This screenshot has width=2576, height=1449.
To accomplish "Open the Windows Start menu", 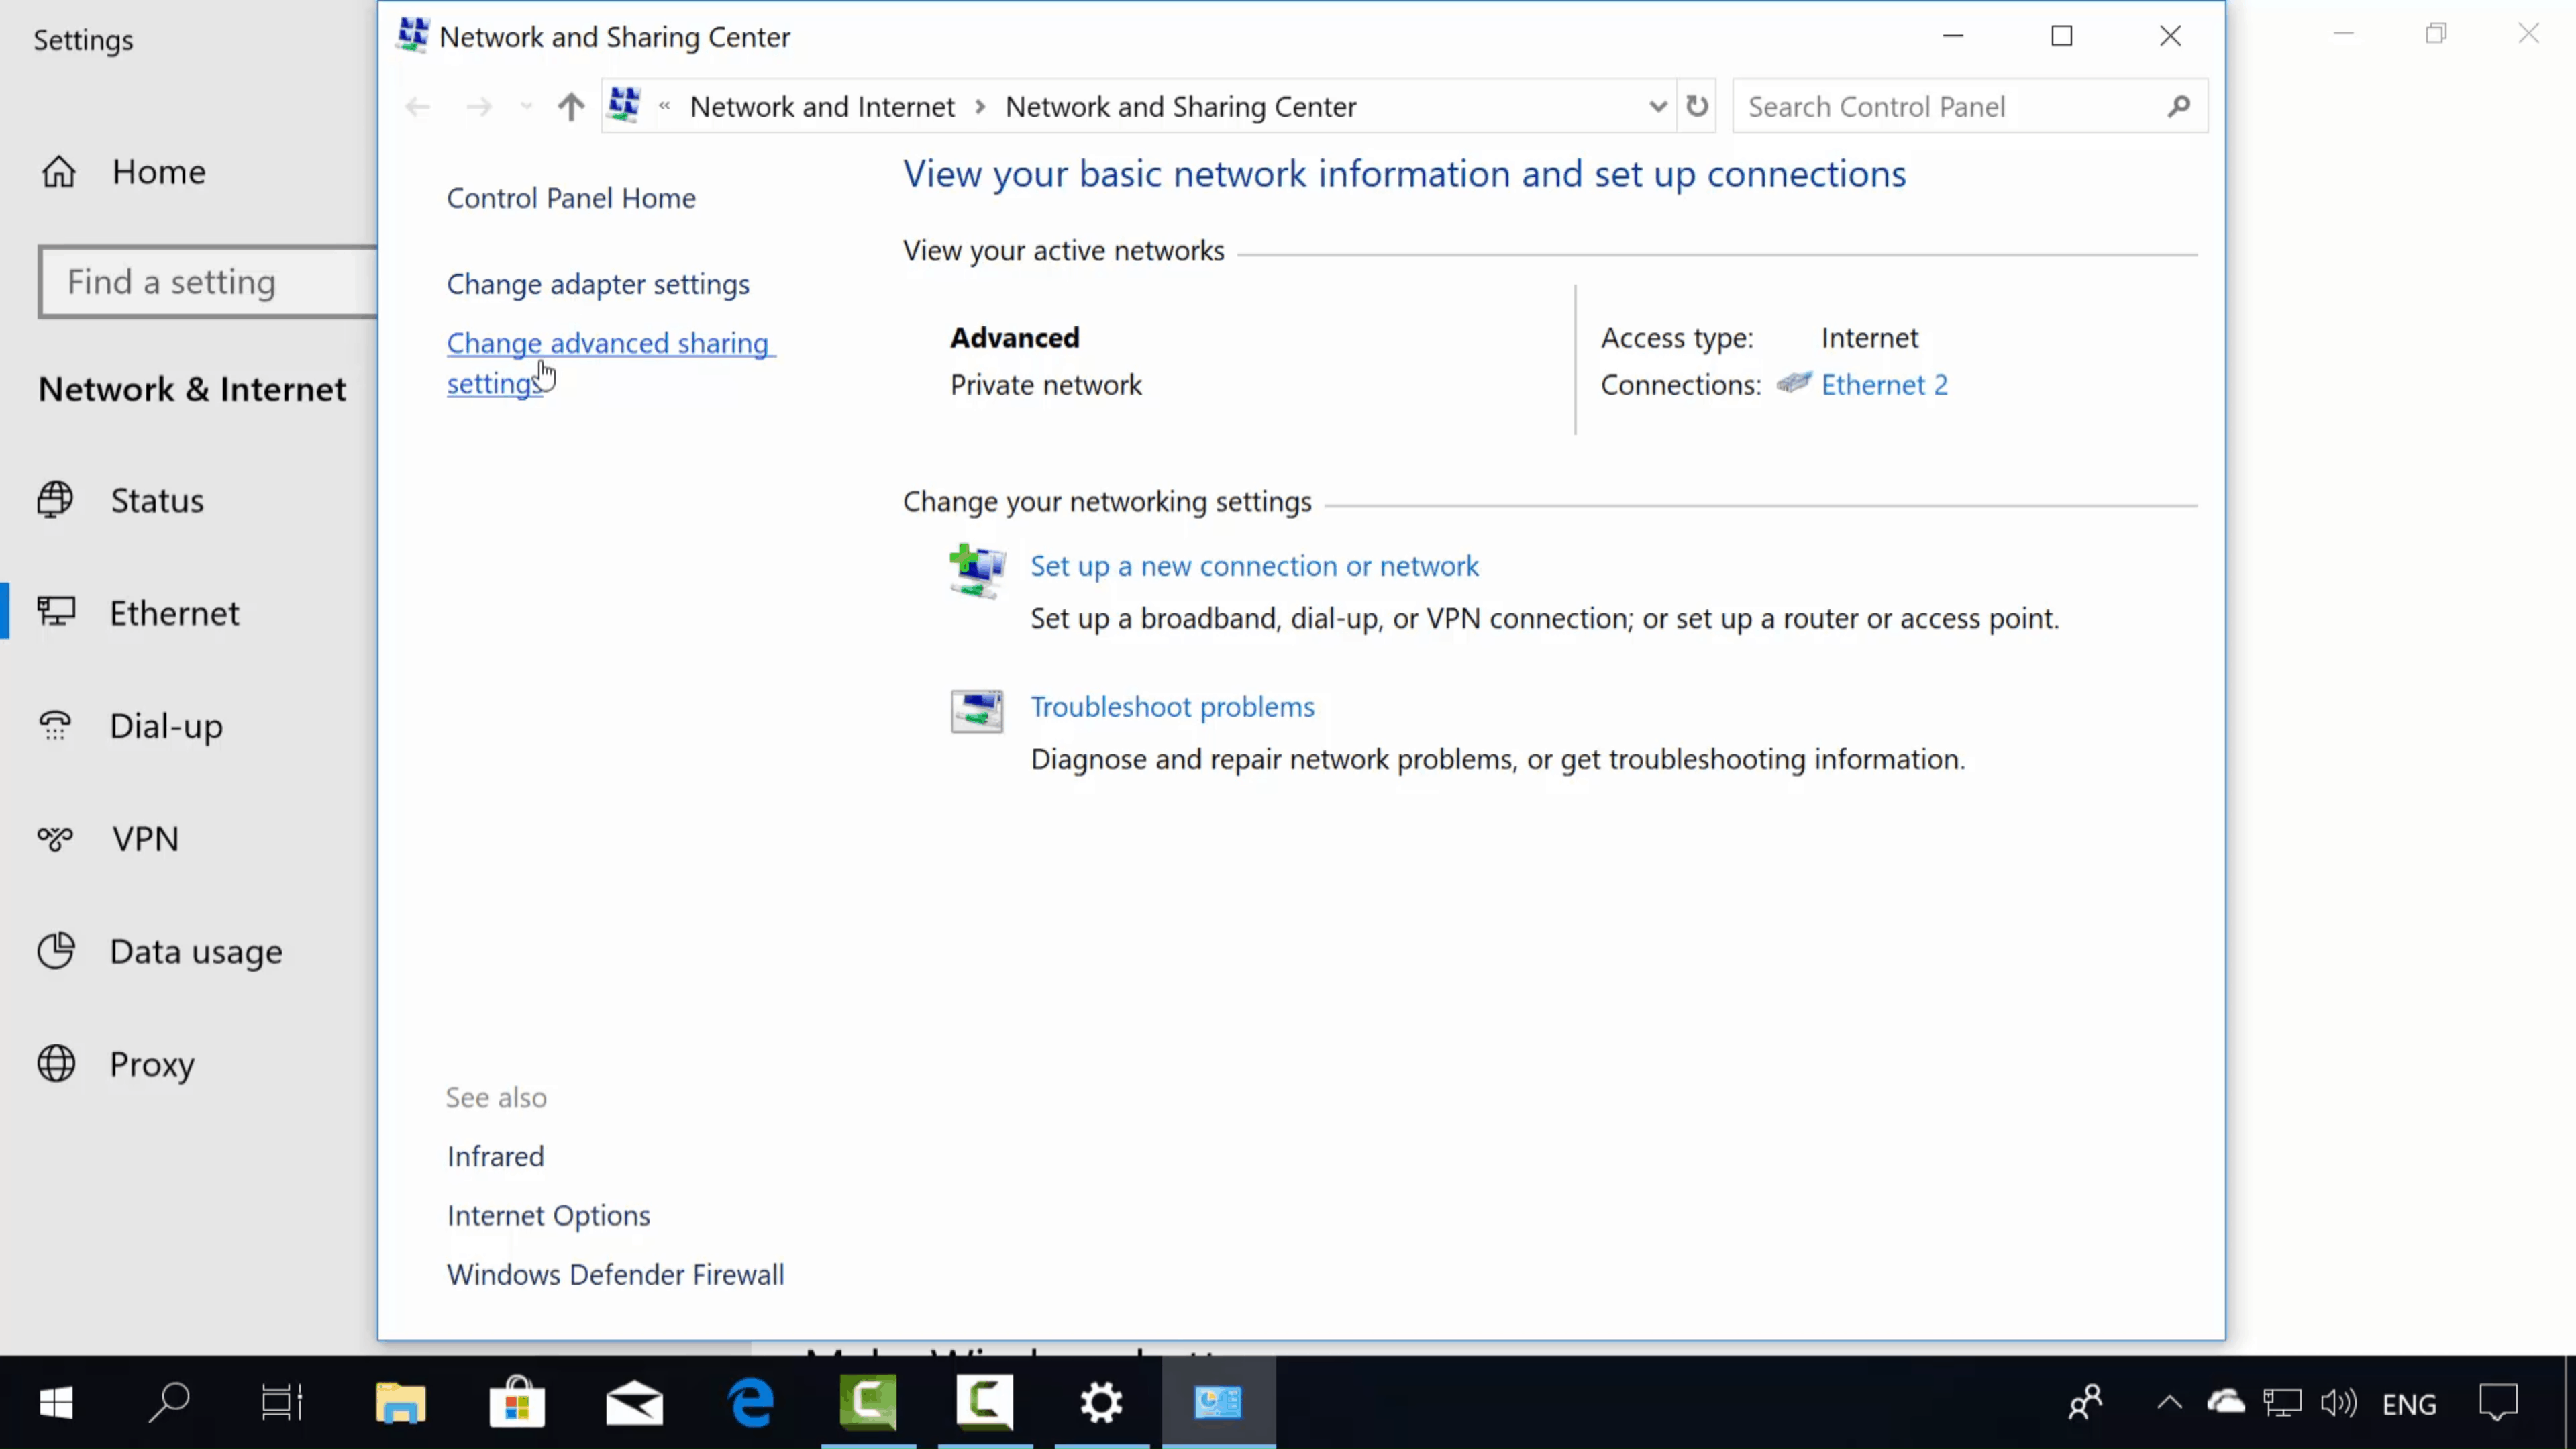I will pyautogui.click(x=56, y=1403).
